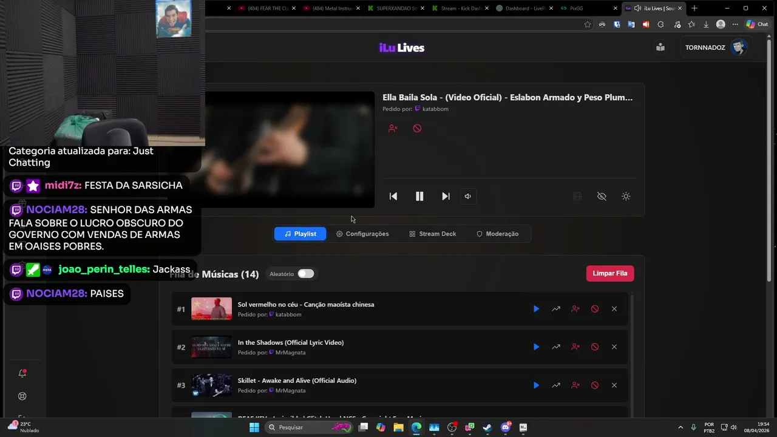Screen dimensions: 777x437
Task: Click the icon left of TORNNADOZ
Action: coord(660,47)
